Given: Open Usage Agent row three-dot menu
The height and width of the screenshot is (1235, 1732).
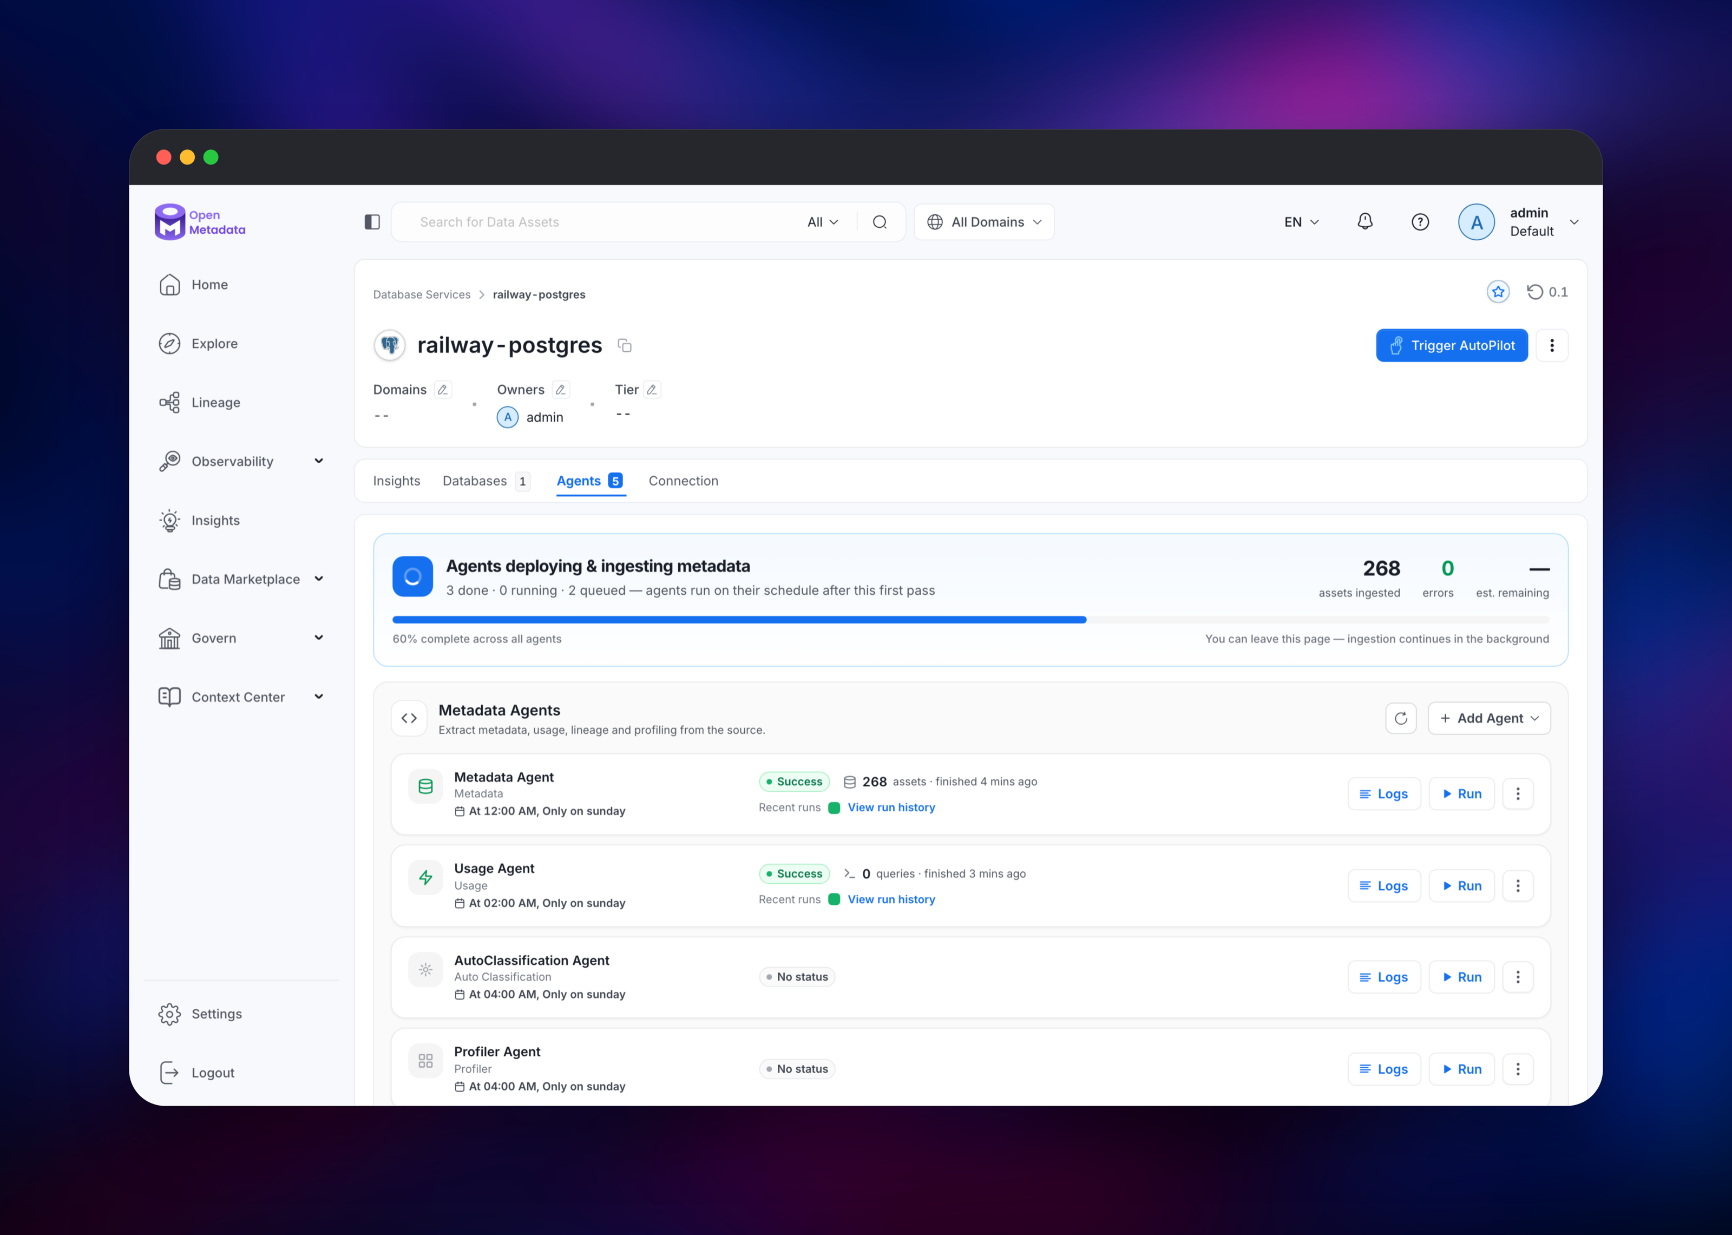Looking at the screenshot, I should coord(1518,886).
